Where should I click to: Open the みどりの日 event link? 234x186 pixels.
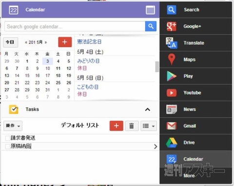88,61
